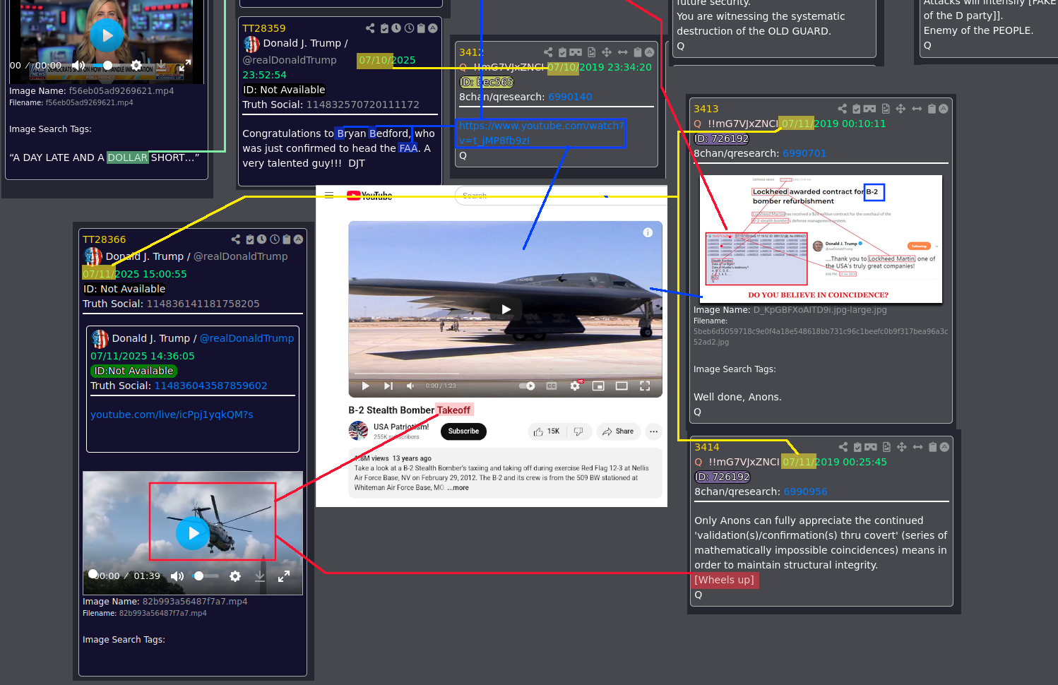The image size is (1058, 685).
Task: Collapse post TT28366 with the up-arrow circle
Action: [x=299, y=239]
